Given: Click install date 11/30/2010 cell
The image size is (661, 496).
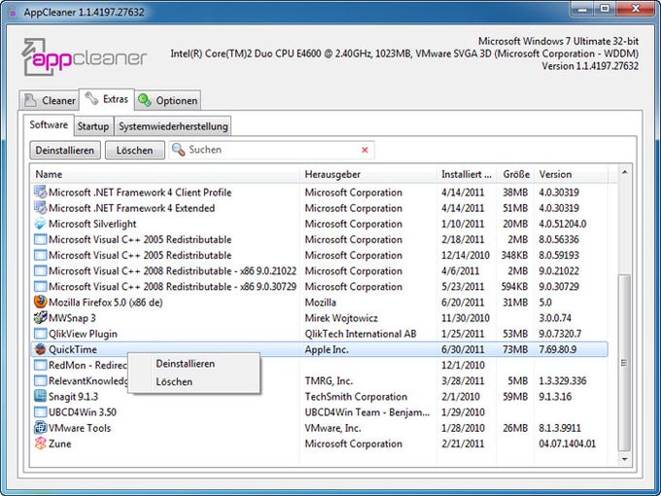Looking at the screenshot, I should click(x=466, y=318).
